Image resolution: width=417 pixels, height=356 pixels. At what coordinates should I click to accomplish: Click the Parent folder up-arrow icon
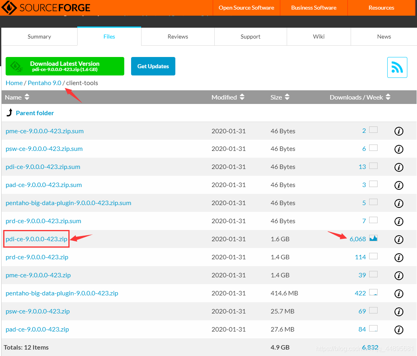[10, 112]
